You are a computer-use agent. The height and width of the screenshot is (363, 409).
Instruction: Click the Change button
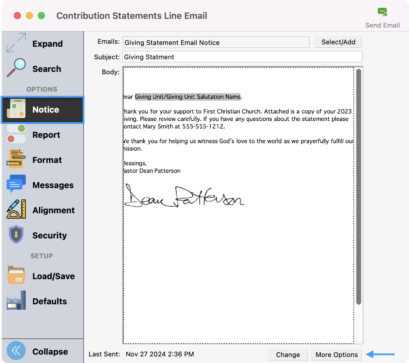(x=288, y=355)
